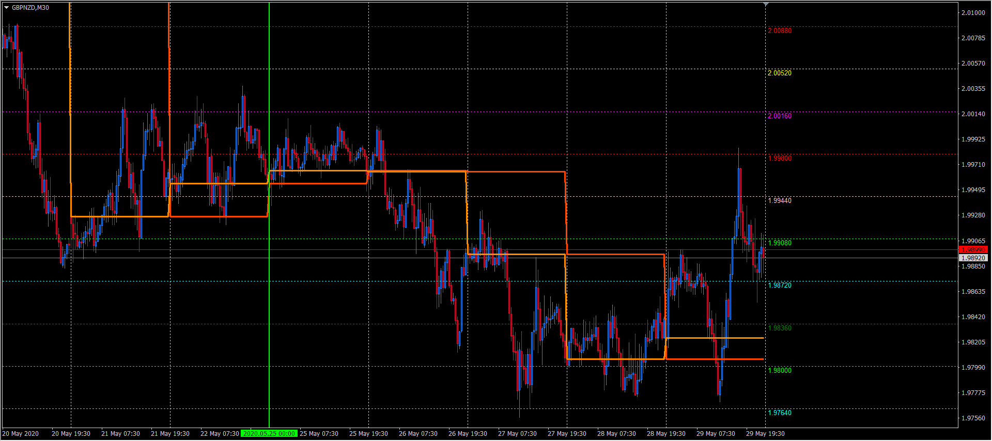This screenshot has height=441, width=992.
Task: Select the cyan 1.98720 level label
Action: pos(779,285)
